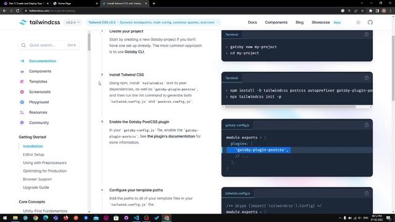Open the browser profile avatar
Viewport: 395px width, 222px height.
click(384, 11)
